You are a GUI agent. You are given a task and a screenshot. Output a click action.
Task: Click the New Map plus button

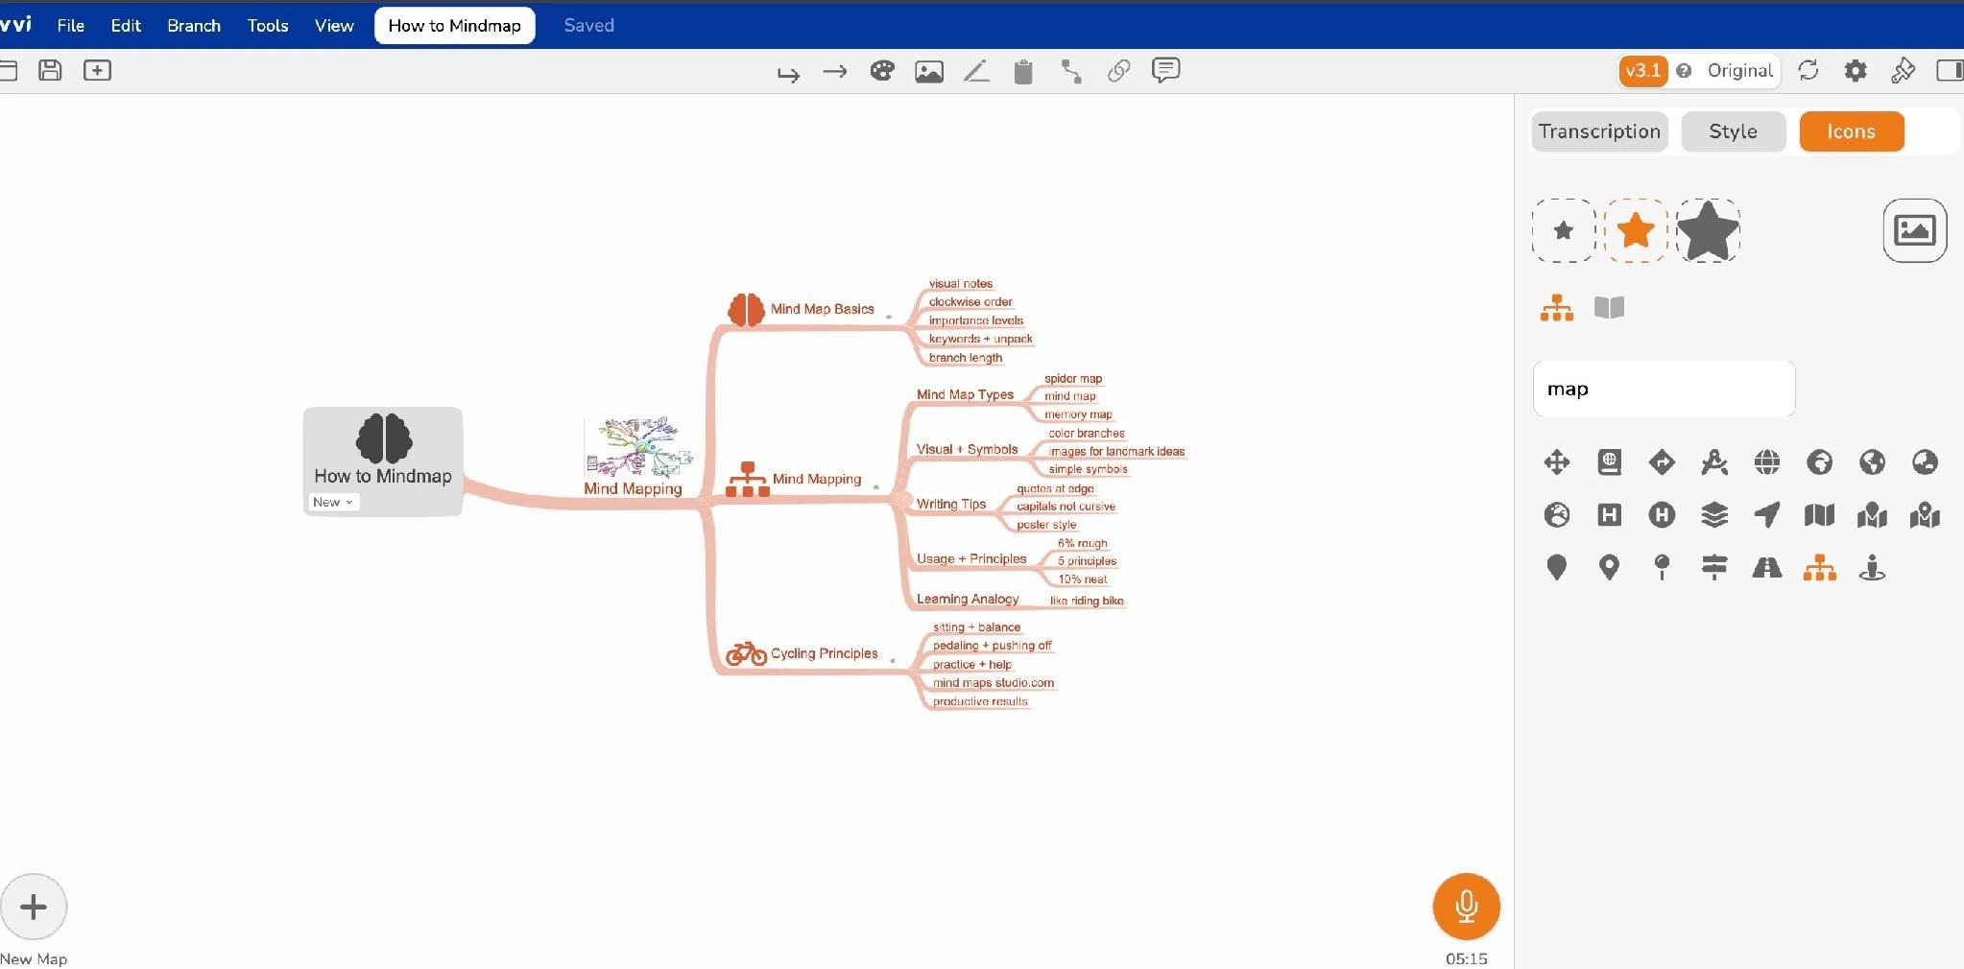[x=34, y=907]
